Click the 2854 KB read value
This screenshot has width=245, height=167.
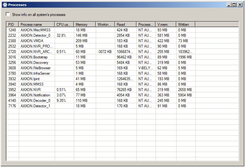pyautogui.click(x=123, y=35)
